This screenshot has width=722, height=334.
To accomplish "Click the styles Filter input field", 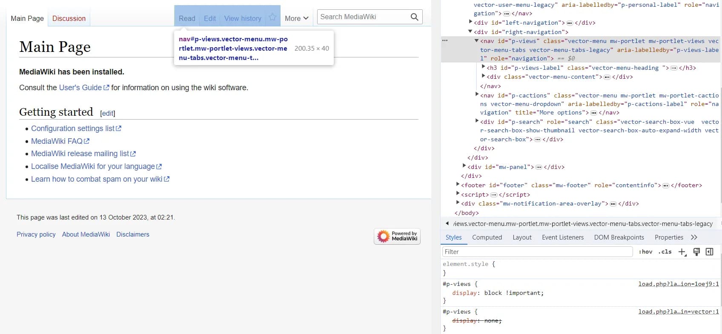I will (x=537, y=252).
